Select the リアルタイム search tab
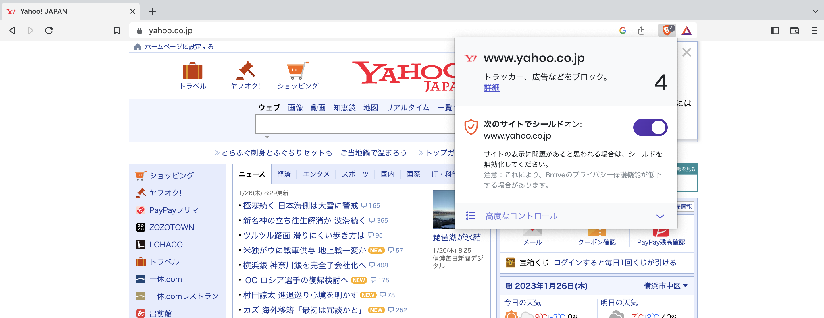 407,108
